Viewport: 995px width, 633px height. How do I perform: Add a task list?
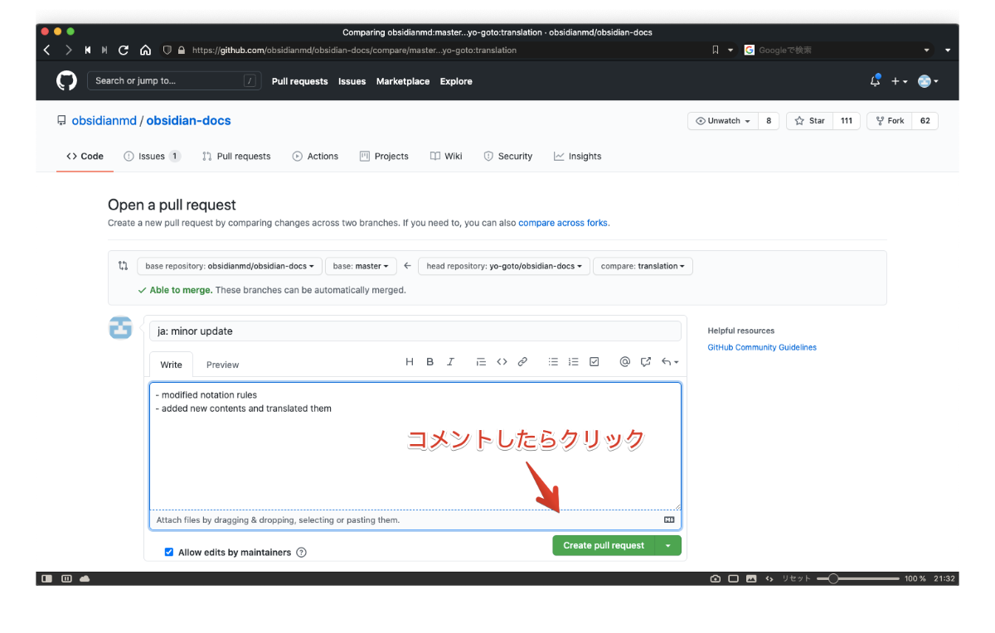594,362
